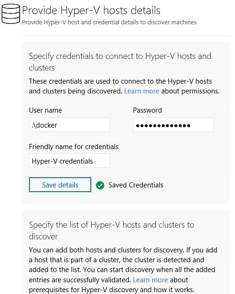Click the database stack icon beside the title
Viewport: 235px width, 294px height.
pos(11,14)
